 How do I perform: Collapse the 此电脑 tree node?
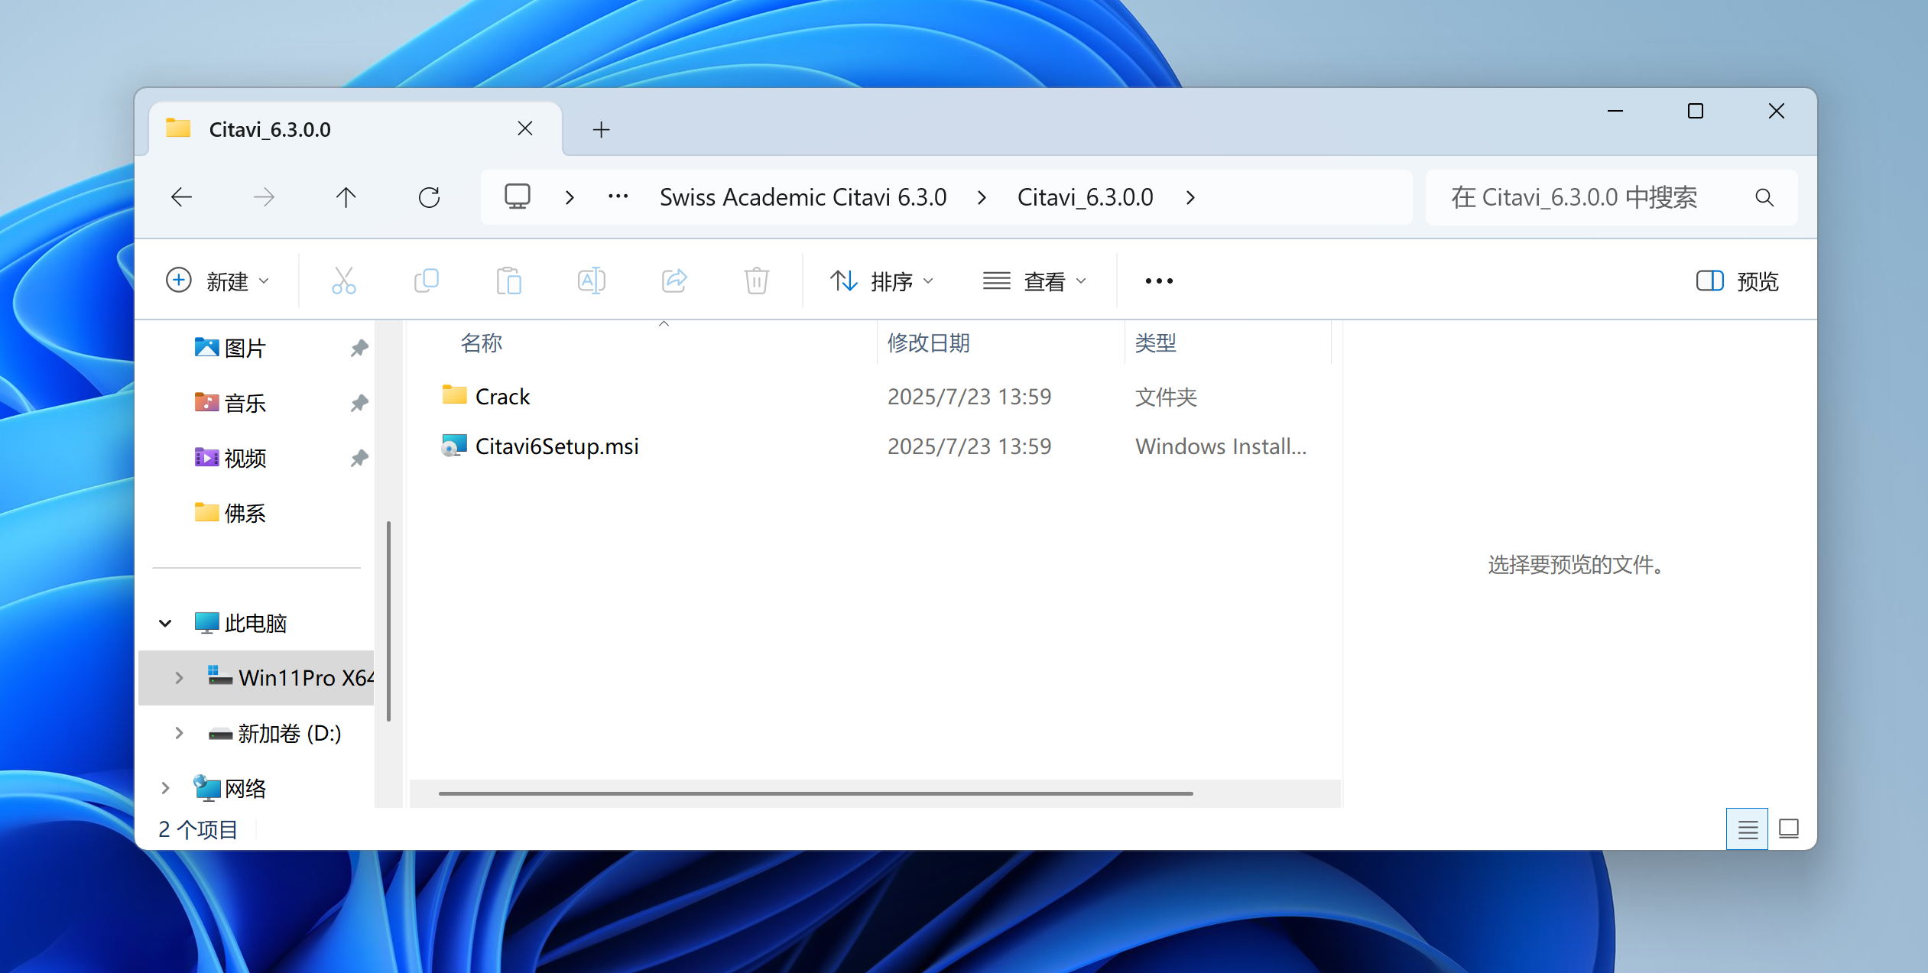tap(165, 623)
